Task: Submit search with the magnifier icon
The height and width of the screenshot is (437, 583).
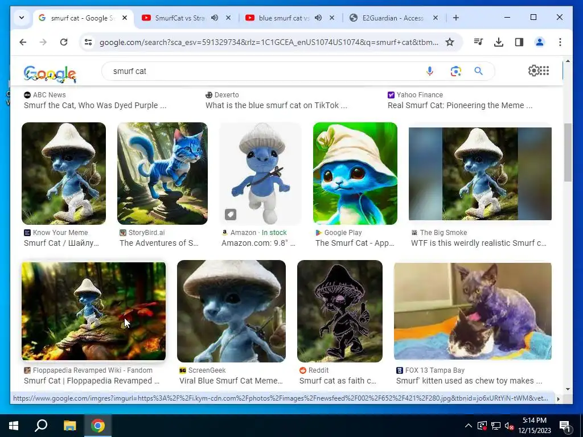Action: point(478,71)
